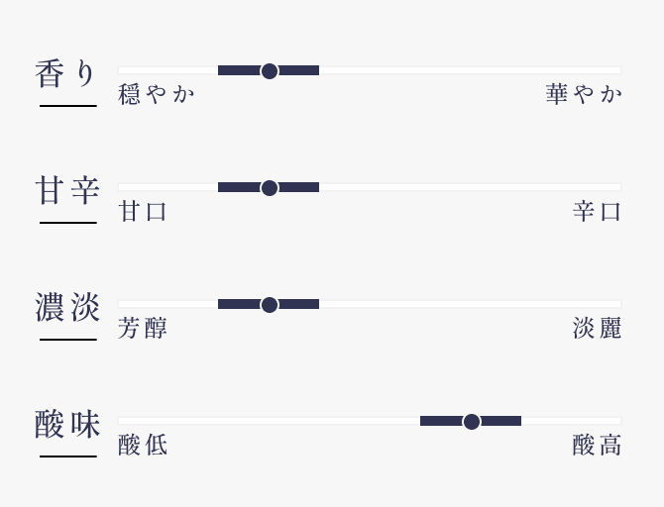Image resolution: width=664 pixels, height=507 pixels.
Task: Click the 酸味 slider handle
Action: point(471,421)
